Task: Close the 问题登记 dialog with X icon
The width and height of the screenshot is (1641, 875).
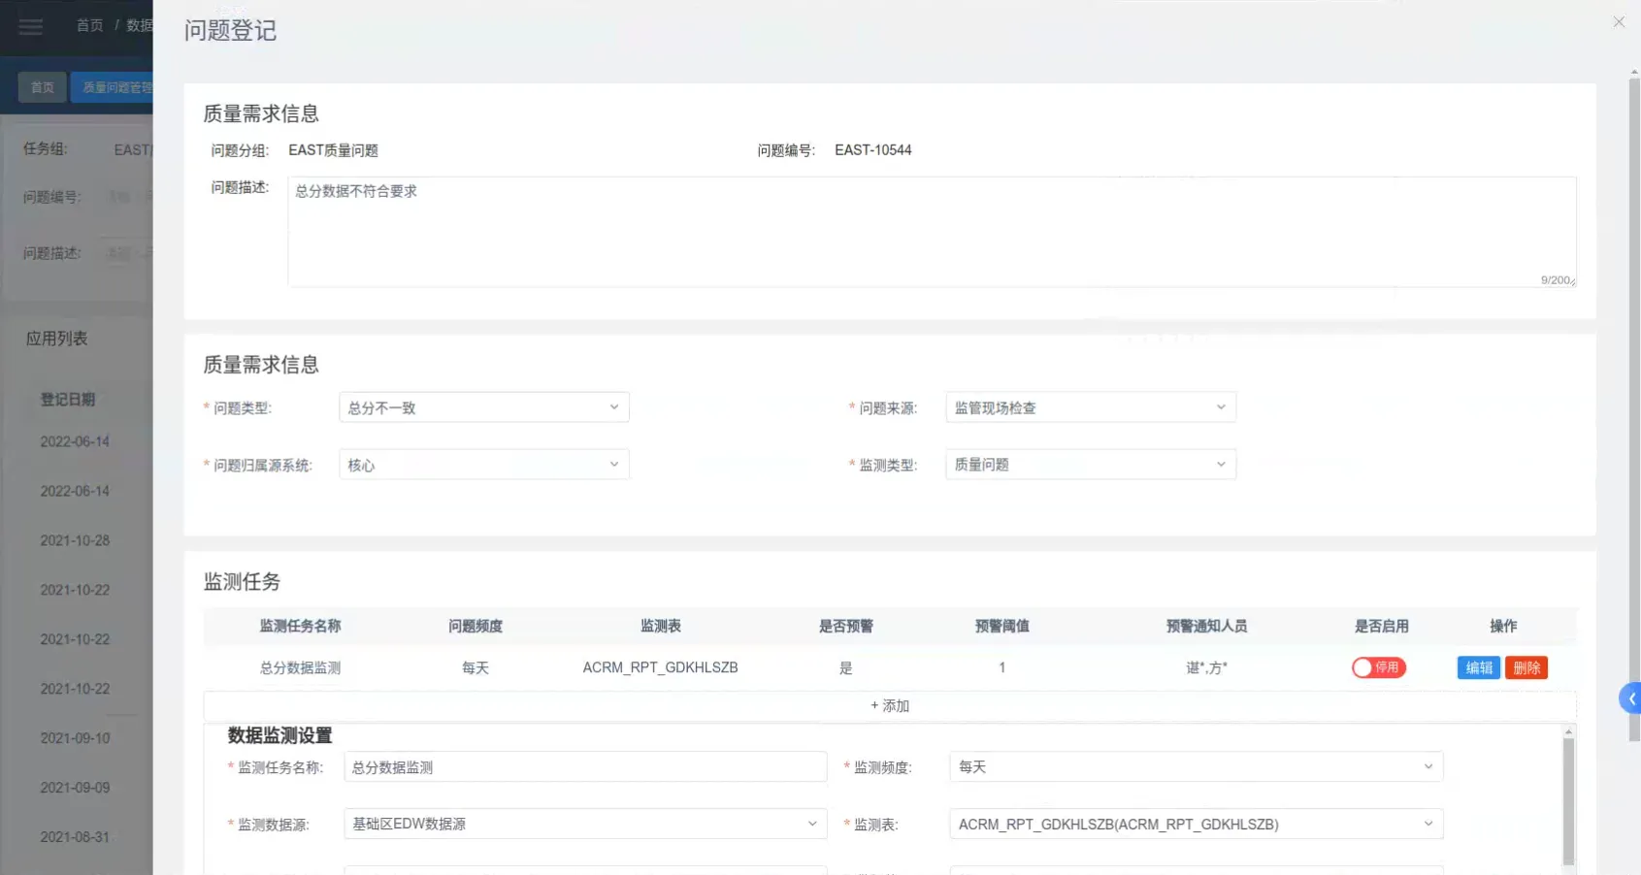Action: (x=1618, y=22)
